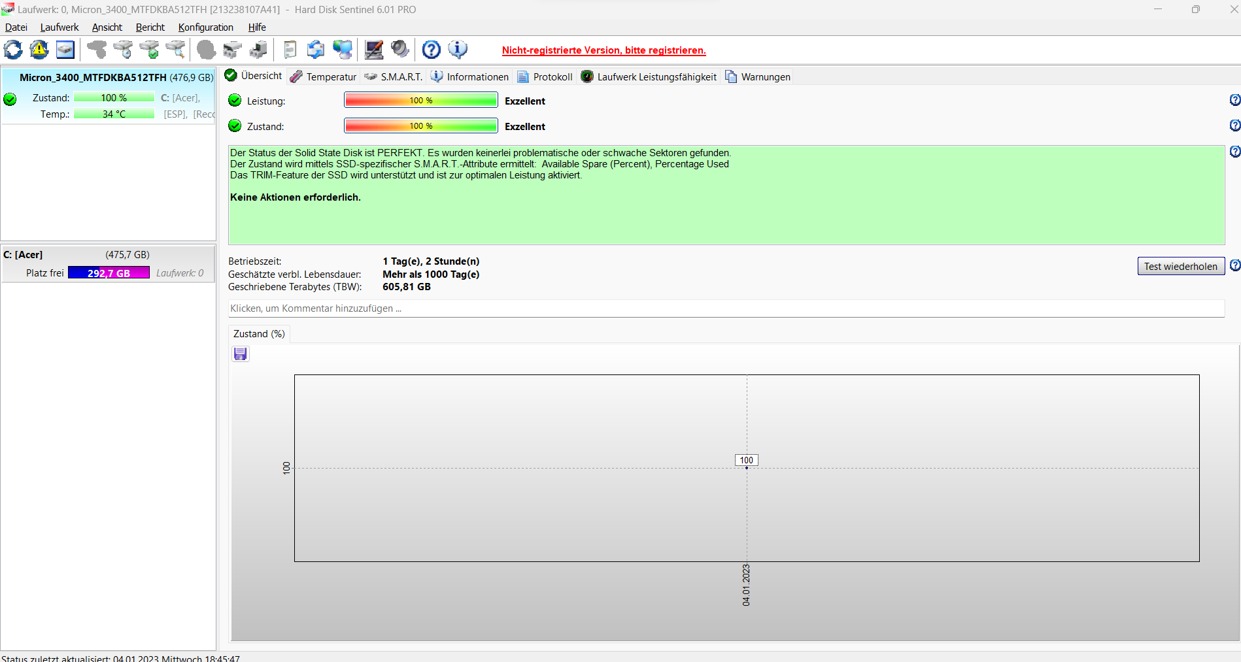This screenshot has width=1241, height=662.
Task: Open the Hilfe menu
Action: pos(257,27)
